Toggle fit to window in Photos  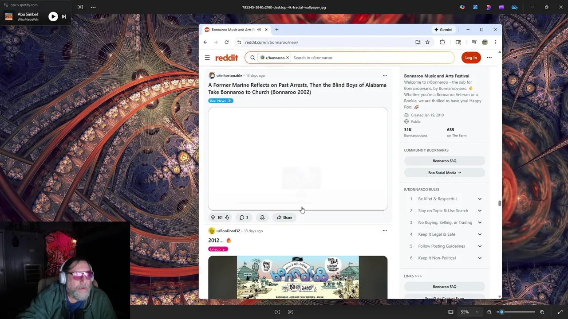pyautogui.click(x=451, y=312)
